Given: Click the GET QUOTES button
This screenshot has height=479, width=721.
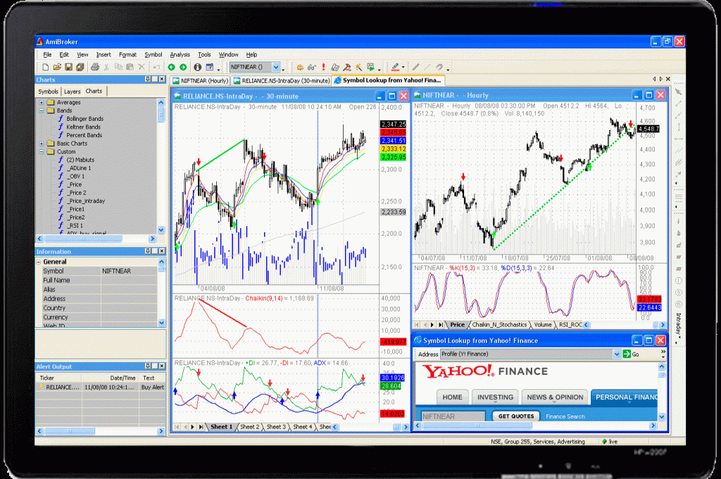Looking at the screenshot, I should pyautogui.click(x=516, y=416).
